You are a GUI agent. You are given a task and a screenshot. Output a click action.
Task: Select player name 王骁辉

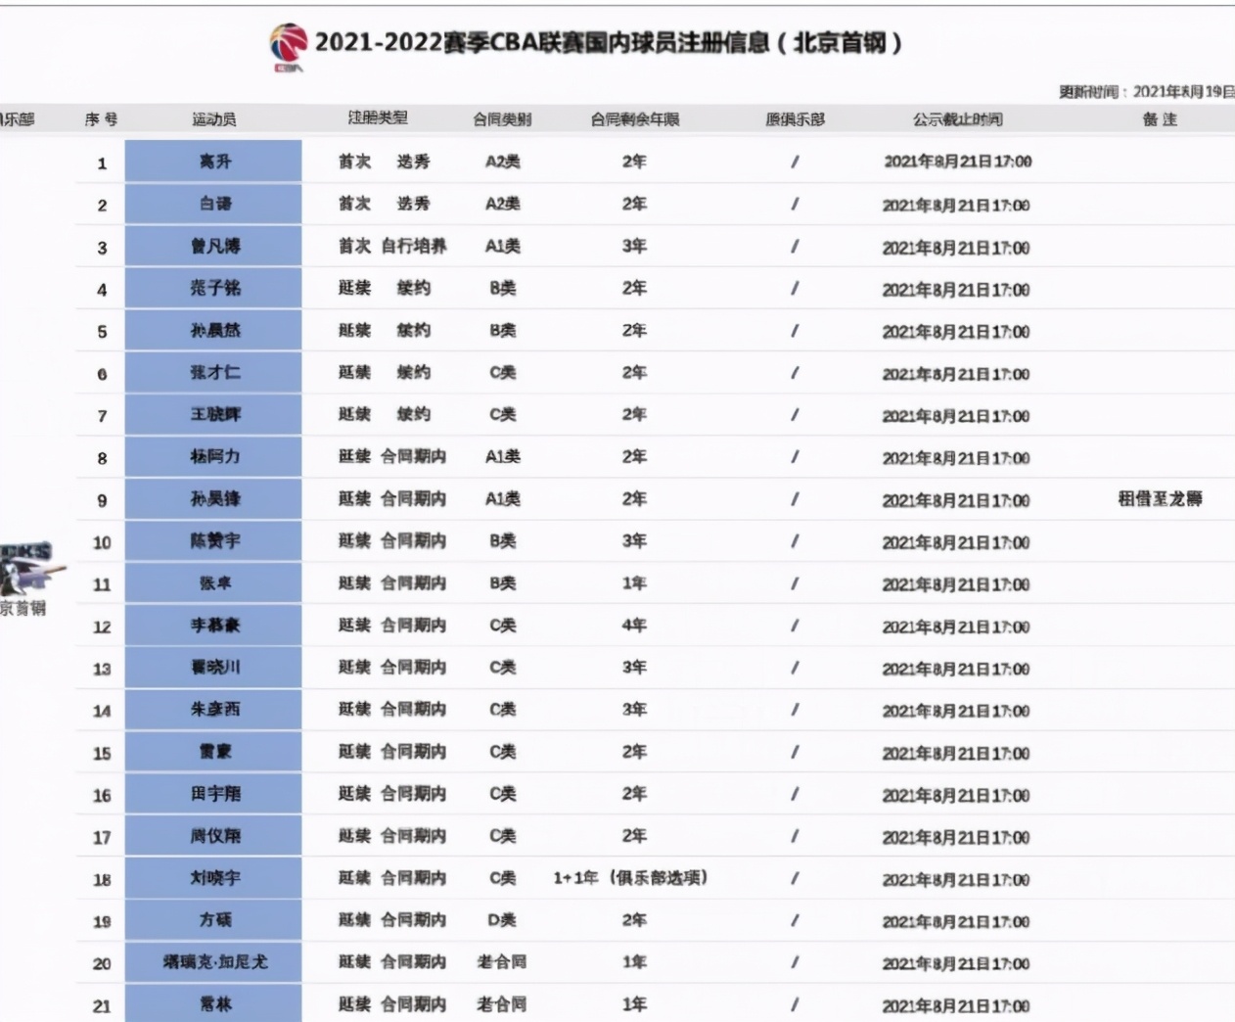(213, 414)
